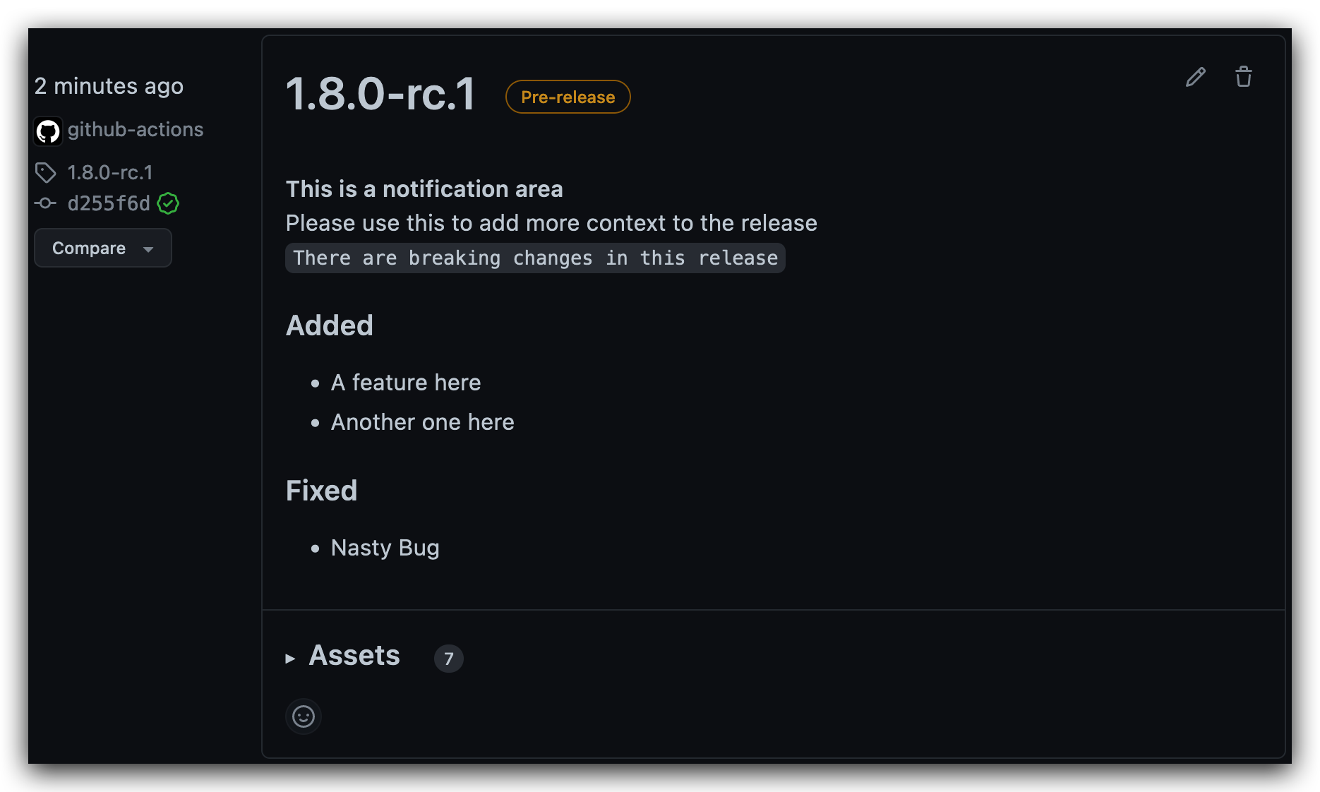
Task: Click the github-actions avatar icon
Action: 47,130
